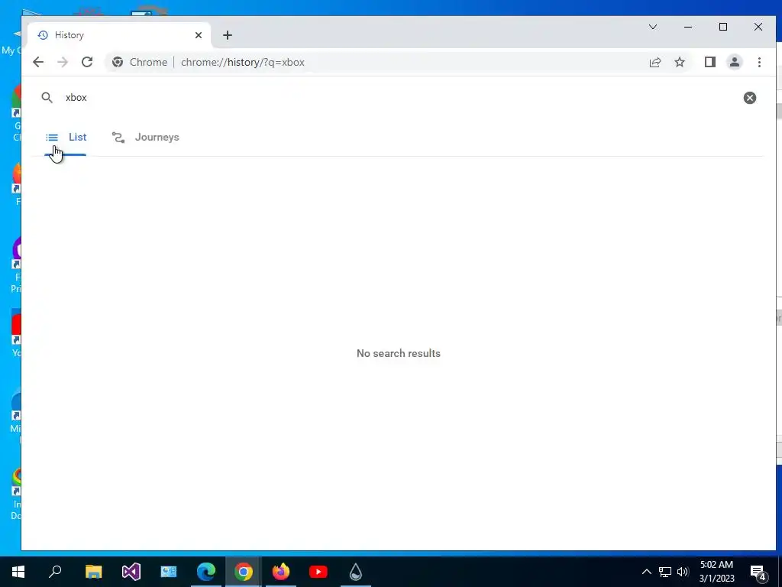Switch to the List tab
The height and width of the screenshot is (587, 782).
[66, 138]
